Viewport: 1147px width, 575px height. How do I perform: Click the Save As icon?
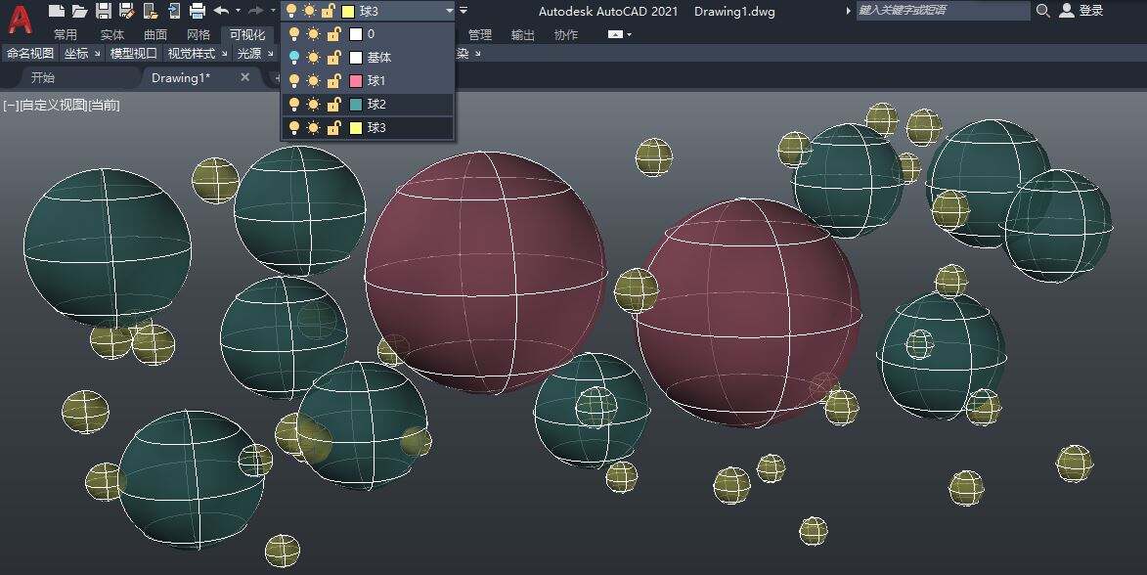[x=126, y=11]
